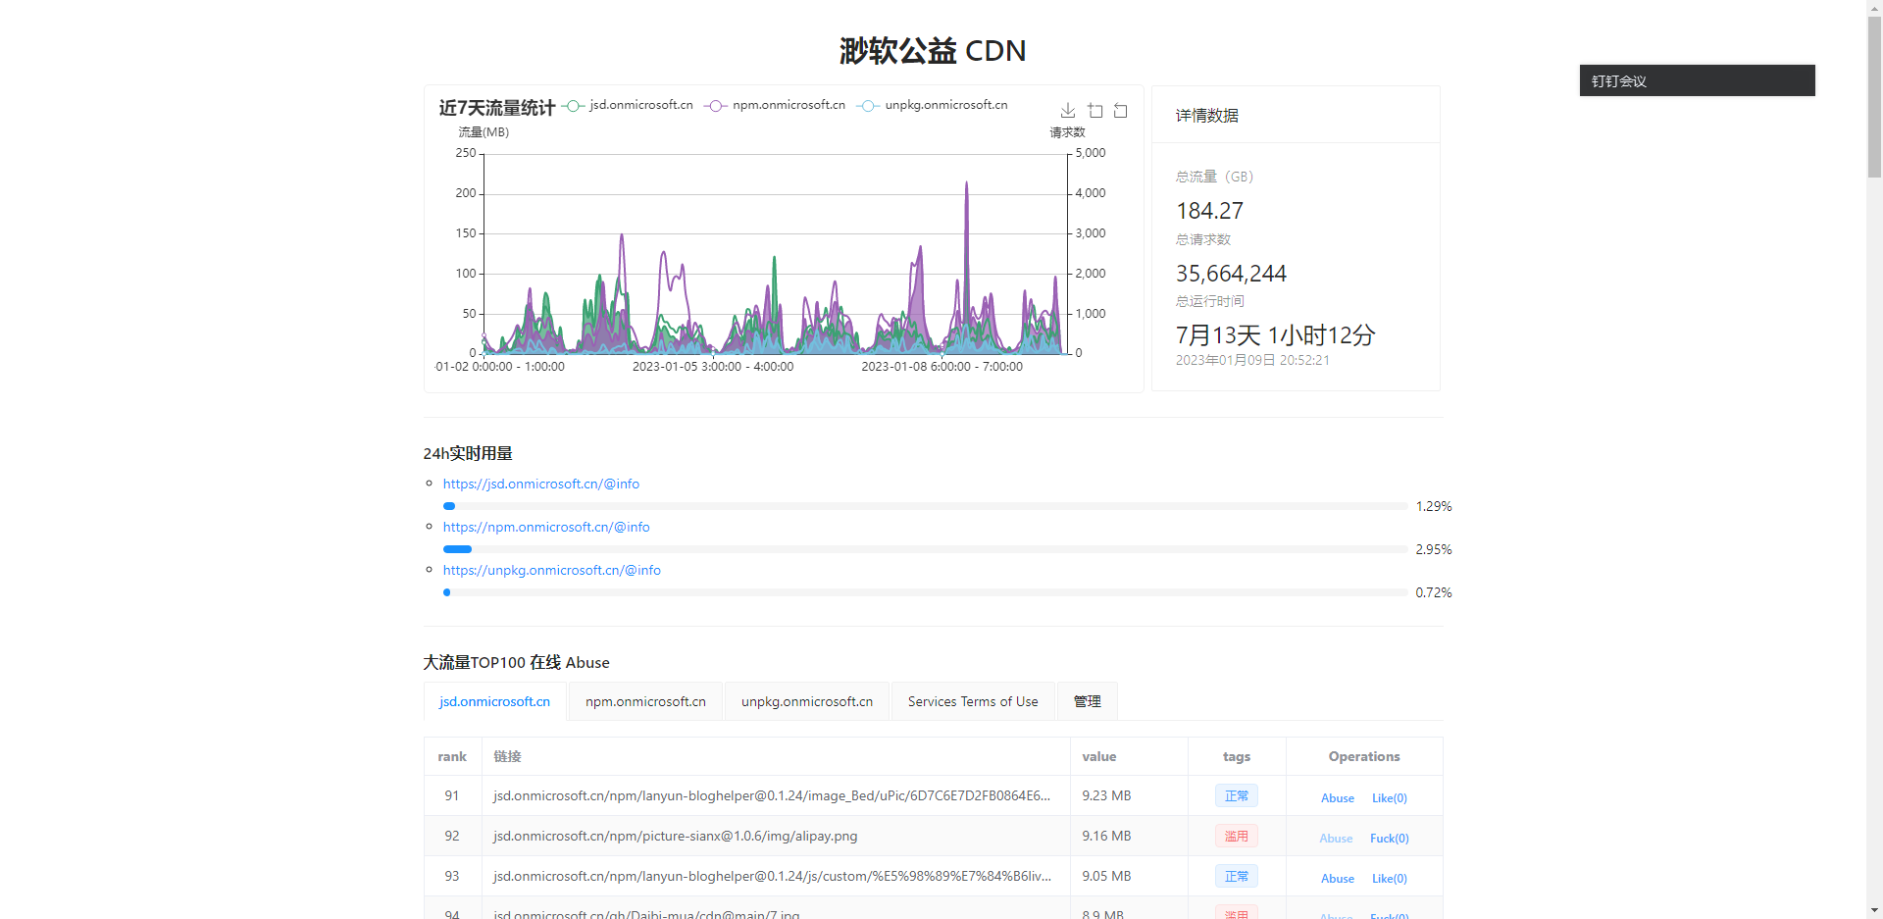Click the unpkg usage progress bar at 0.72%
1883x919 pixels.
(925, 592)
